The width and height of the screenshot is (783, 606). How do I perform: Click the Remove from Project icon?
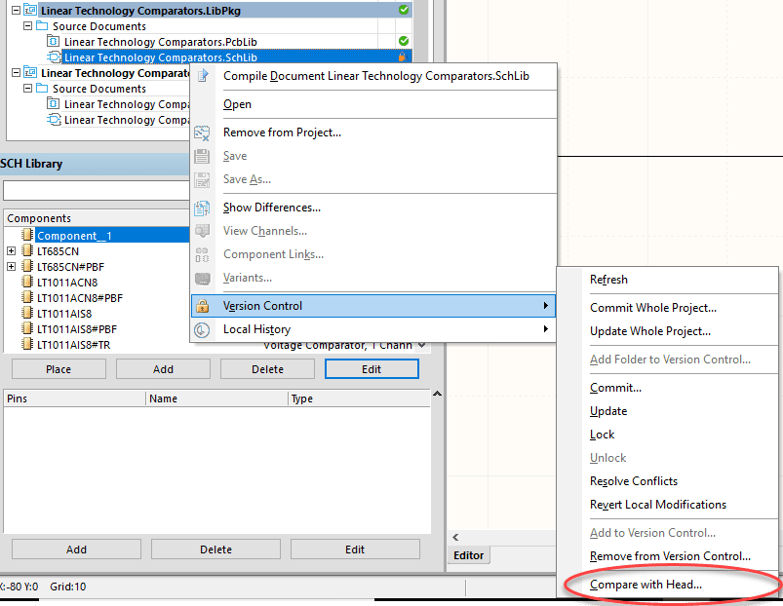click(202, 133)
